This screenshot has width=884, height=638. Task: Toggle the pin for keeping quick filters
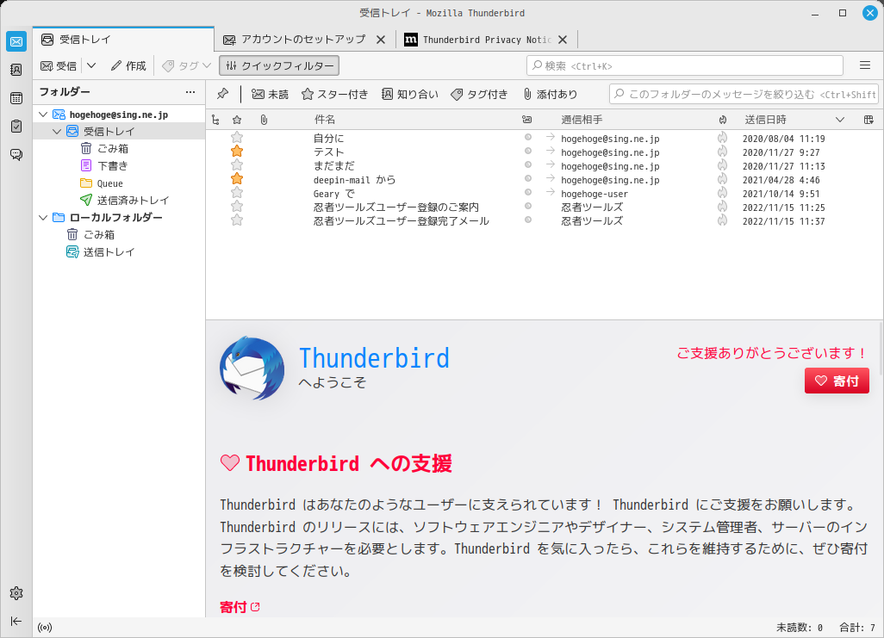[x=222, y=94]
